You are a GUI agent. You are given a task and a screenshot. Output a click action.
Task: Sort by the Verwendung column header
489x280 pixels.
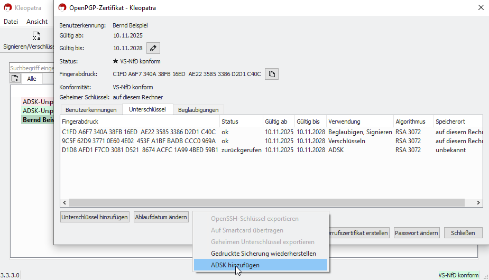pos(360,122)
